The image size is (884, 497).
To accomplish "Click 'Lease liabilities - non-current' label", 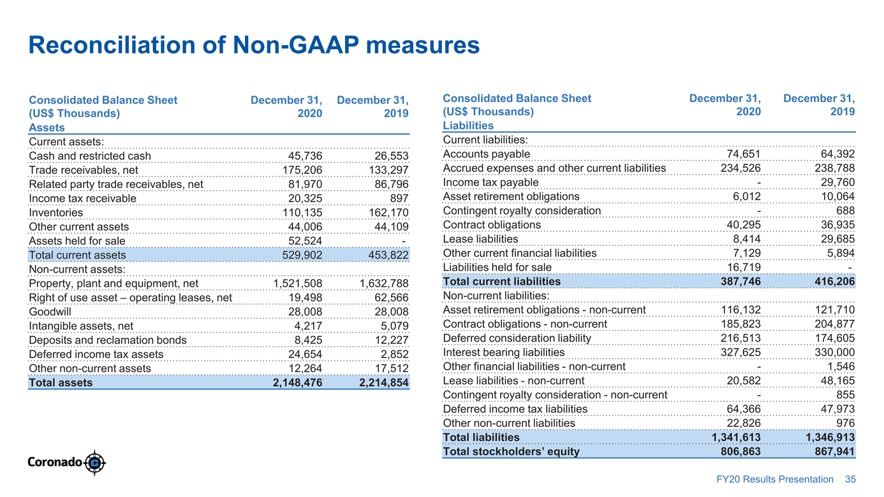I will (x=513, y=380).
